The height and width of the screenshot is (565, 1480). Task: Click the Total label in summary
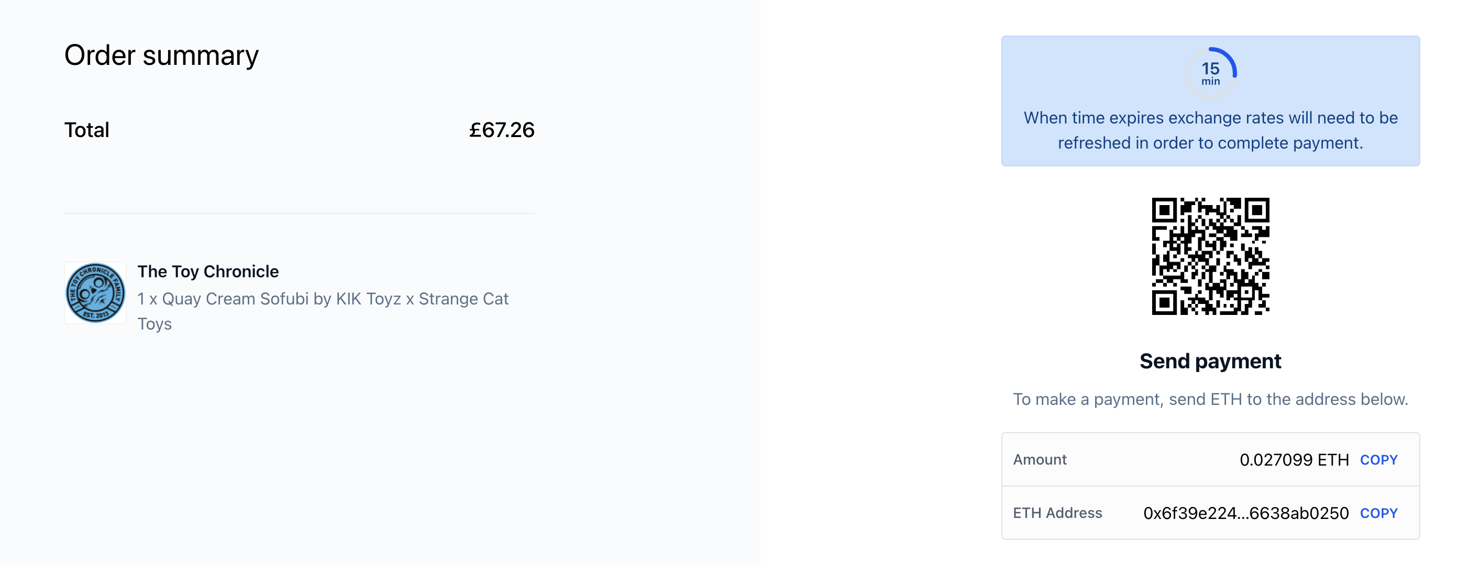87,130
